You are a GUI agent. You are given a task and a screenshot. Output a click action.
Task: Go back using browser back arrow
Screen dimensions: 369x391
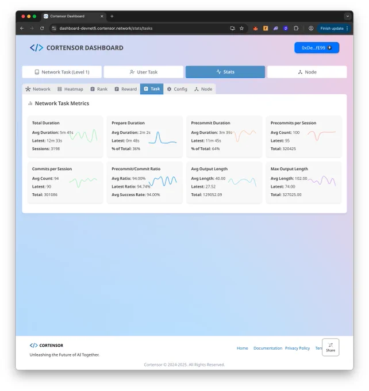[x=22, y=28]
